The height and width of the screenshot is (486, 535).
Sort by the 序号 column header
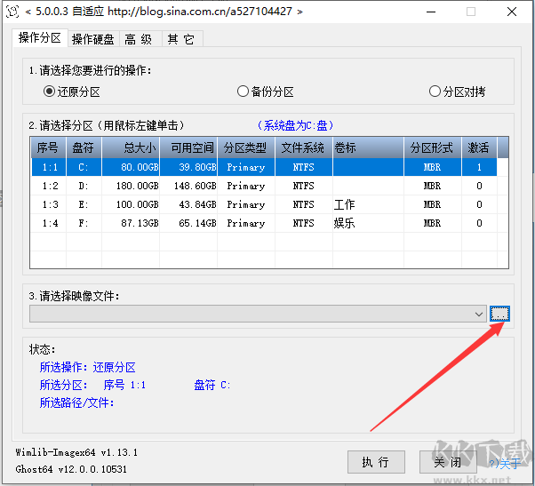coord(48,147)
